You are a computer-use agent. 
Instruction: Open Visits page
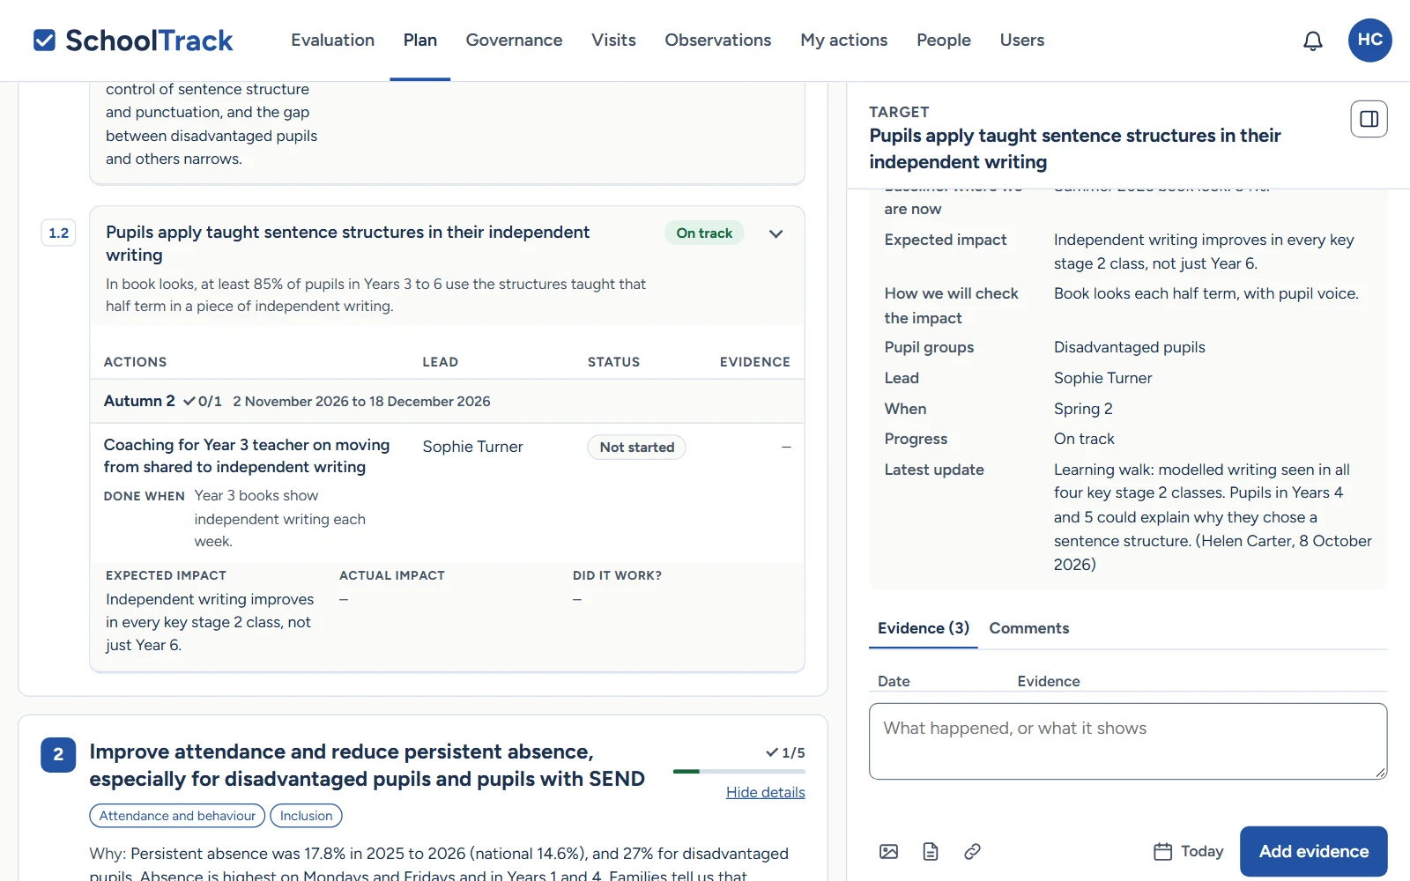pos(613,41)
